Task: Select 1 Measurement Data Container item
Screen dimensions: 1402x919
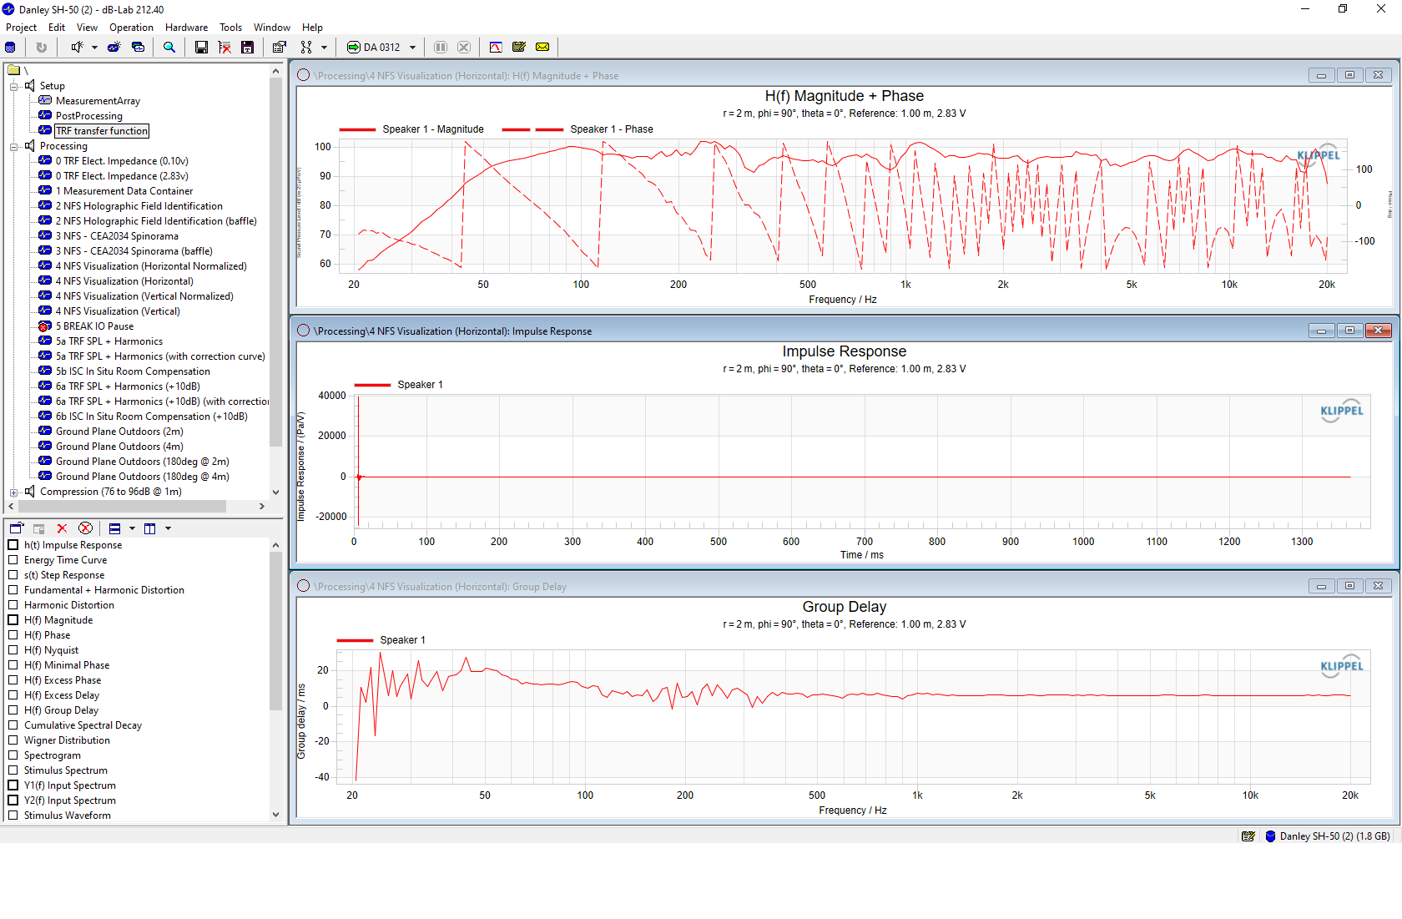Action: [124, 191]
